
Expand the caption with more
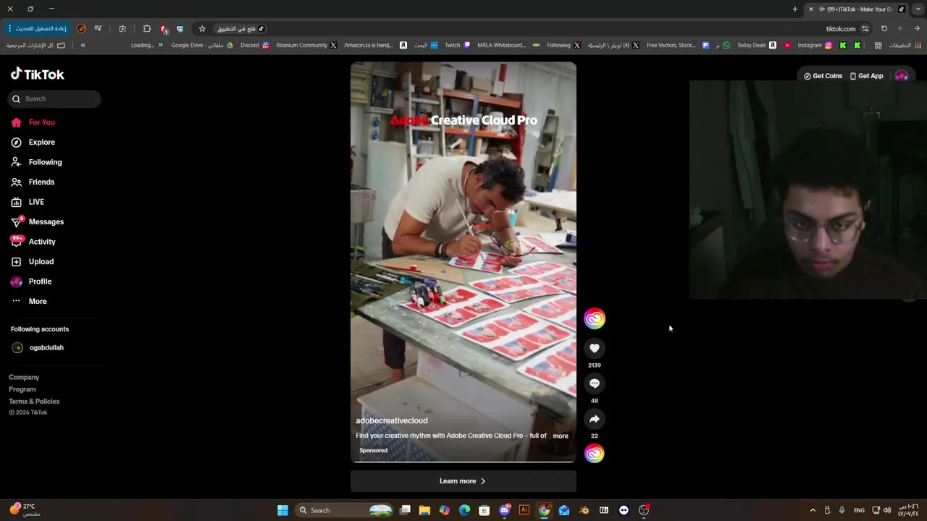coord(561,436)
